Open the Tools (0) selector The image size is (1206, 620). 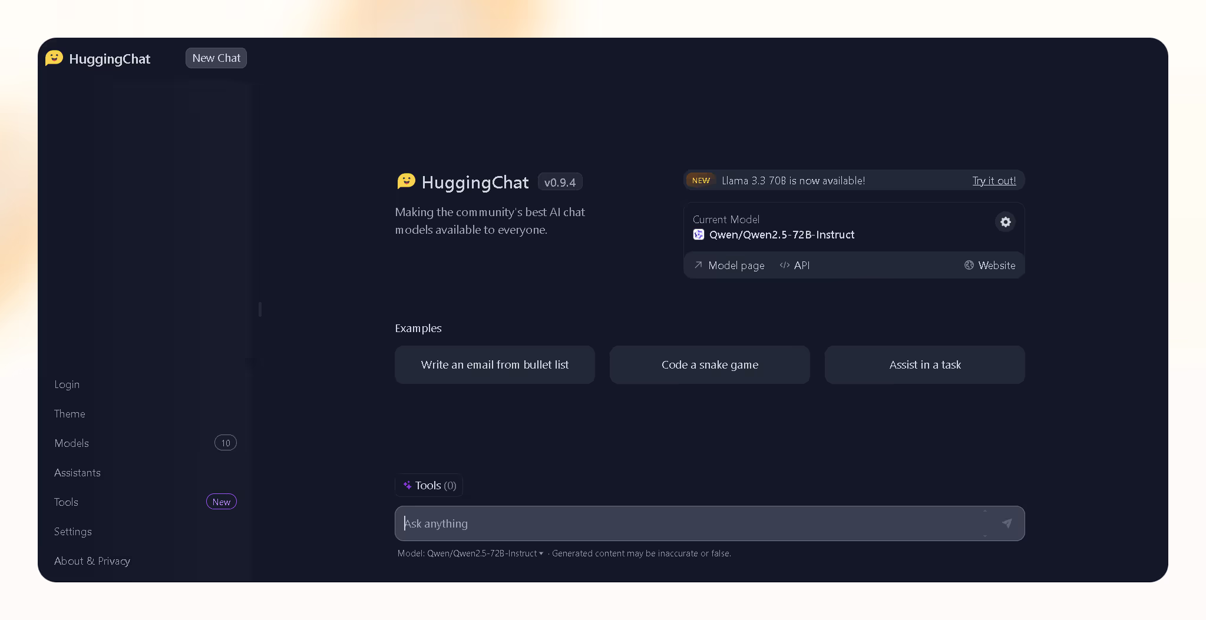(429, 485)
